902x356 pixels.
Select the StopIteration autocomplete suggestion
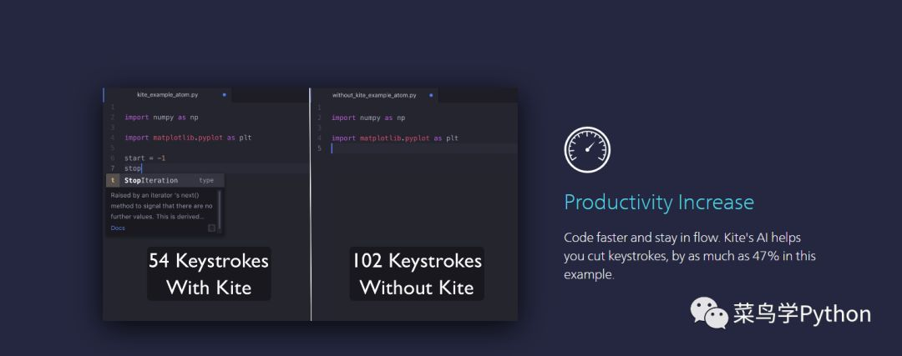pos(165,180)
